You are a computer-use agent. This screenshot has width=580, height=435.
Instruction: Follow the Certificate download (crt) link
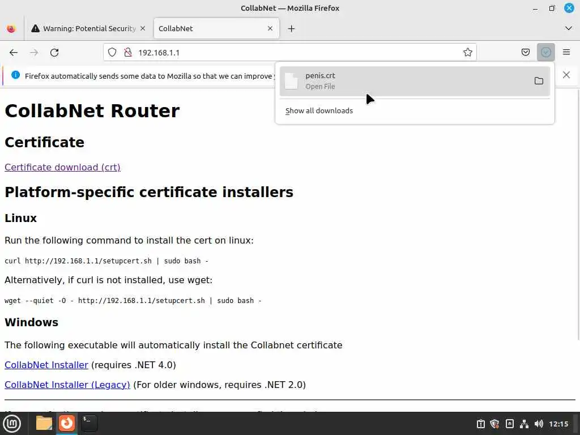click(x=62, y=167)
